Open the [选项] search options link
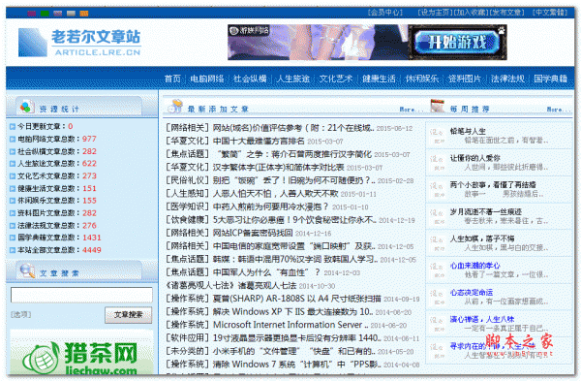This screenshot has width=581, height=381. pyautogui.click(x=20, y=315)
